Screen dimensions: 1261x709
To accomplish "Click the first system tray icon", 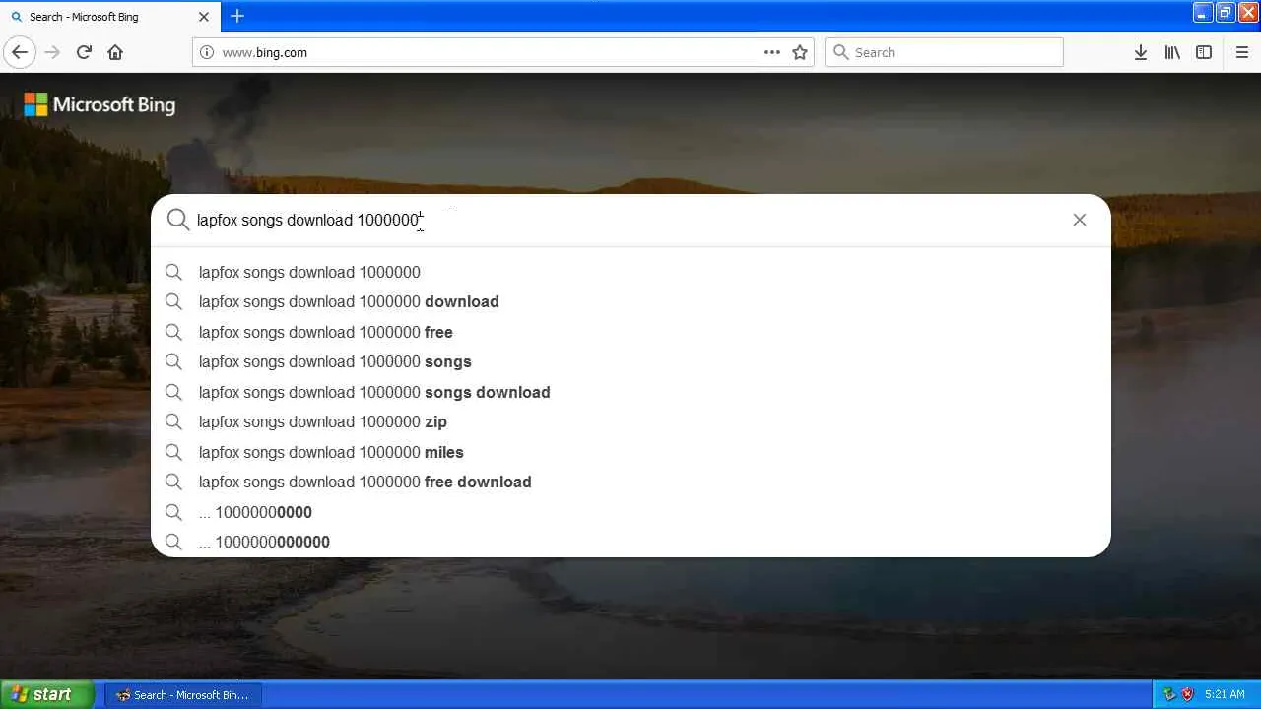I will tap(1169, 694).
